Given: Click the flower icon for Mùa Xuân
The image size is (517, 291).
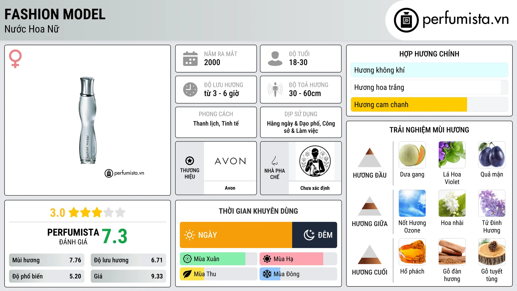Looking at the screenshot, I should click(187, 259).
